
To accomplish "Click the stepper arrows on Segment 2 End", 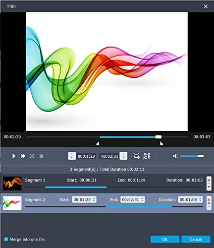I will 143,200.
